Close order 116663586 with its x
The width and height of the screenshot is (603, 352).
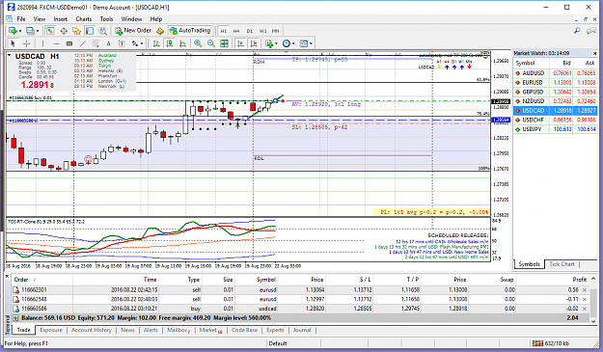click(585, 309)
